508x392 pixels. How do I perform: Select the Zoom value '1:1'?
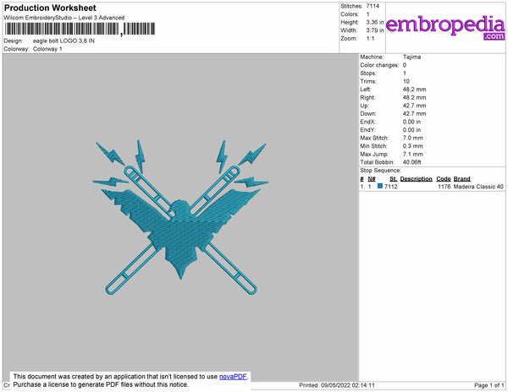pyautogui.click(x=370, y=39)
